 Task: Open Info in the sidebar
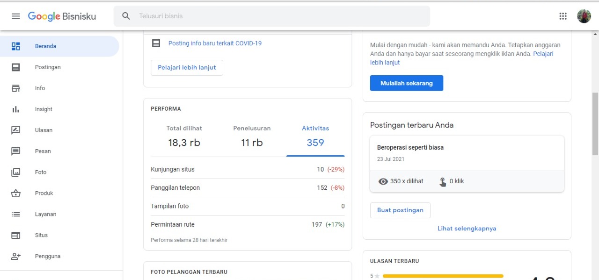60,88
